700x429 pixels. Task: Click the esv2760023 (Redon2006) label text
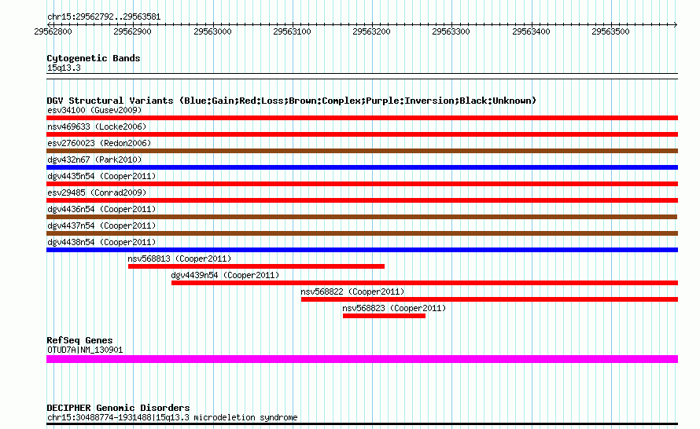[x=99, y=143]
